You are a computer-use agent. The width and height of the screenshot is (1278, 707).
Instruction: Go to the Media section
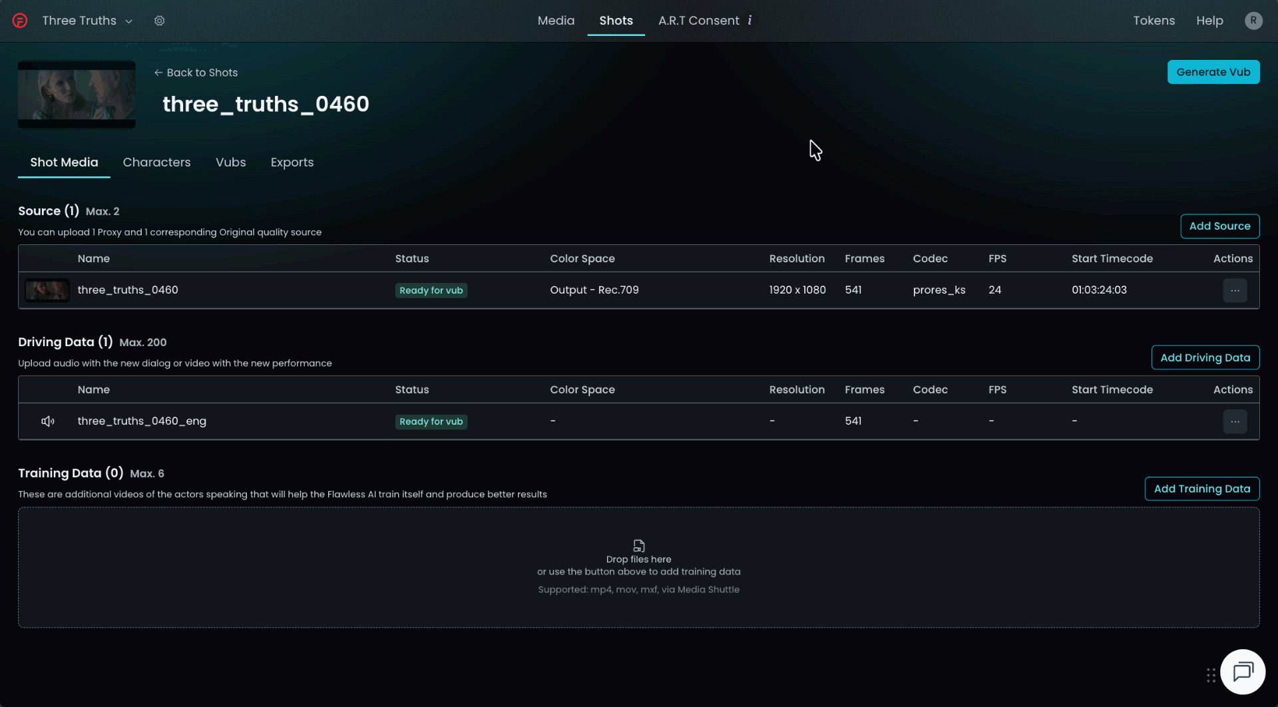pos(556,21)
